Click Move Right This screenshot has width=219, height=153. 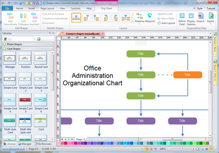tap(166, 18)
